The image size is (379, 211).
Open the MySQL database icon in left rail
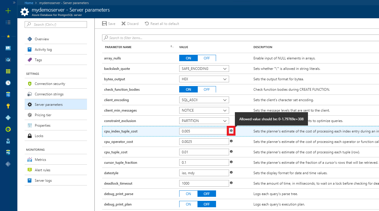click(8, 152)
